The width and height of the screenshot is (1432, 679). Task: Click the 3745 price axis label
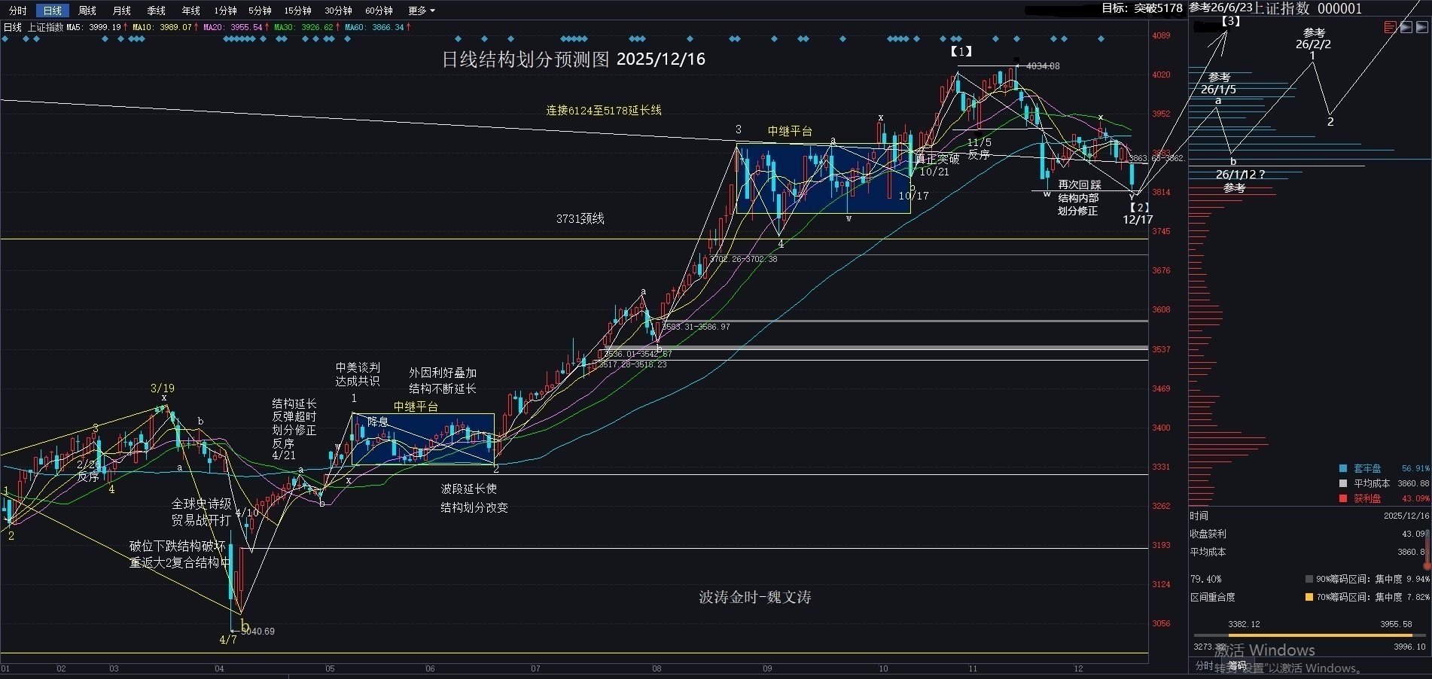click(x=1161, y=231)
